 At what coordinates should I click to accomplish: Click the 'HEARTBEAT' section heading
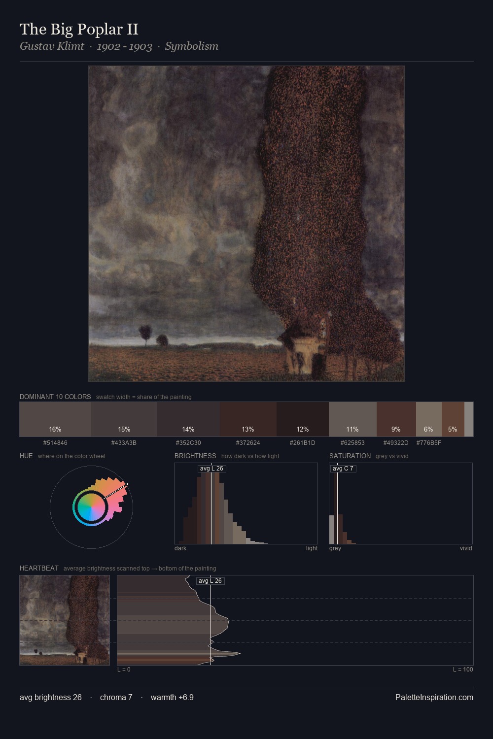tap(39, 568)
